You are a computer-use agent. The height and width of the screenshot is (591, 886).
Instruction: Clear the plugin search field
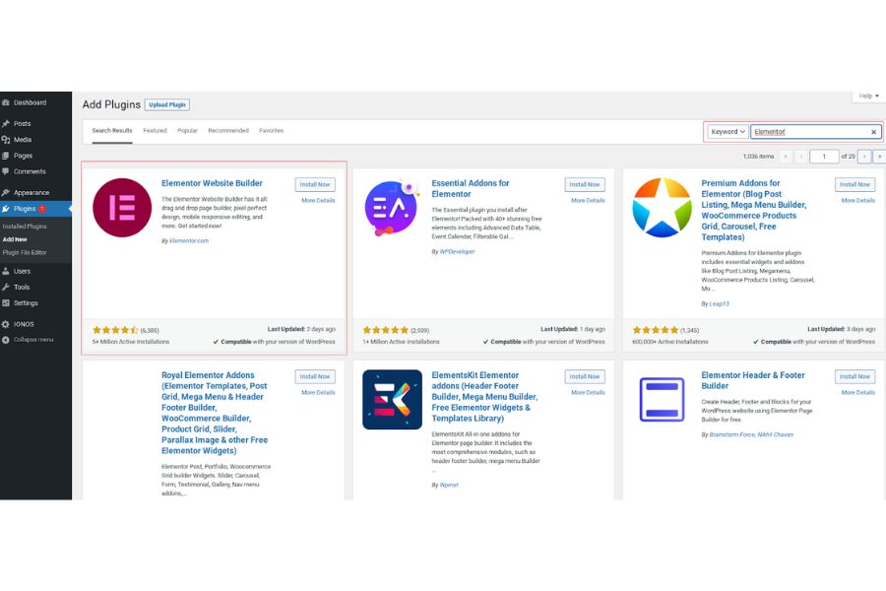[x=873, y=132]
